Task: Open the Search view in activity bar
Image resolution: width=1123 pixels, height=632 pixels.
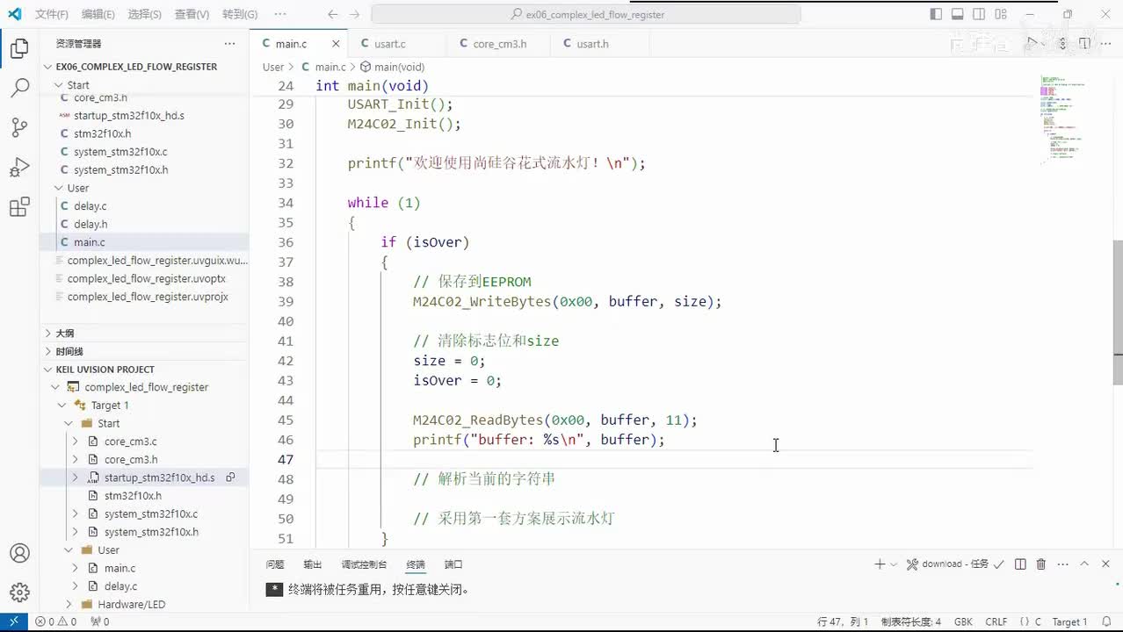Action: click(19, 88)
